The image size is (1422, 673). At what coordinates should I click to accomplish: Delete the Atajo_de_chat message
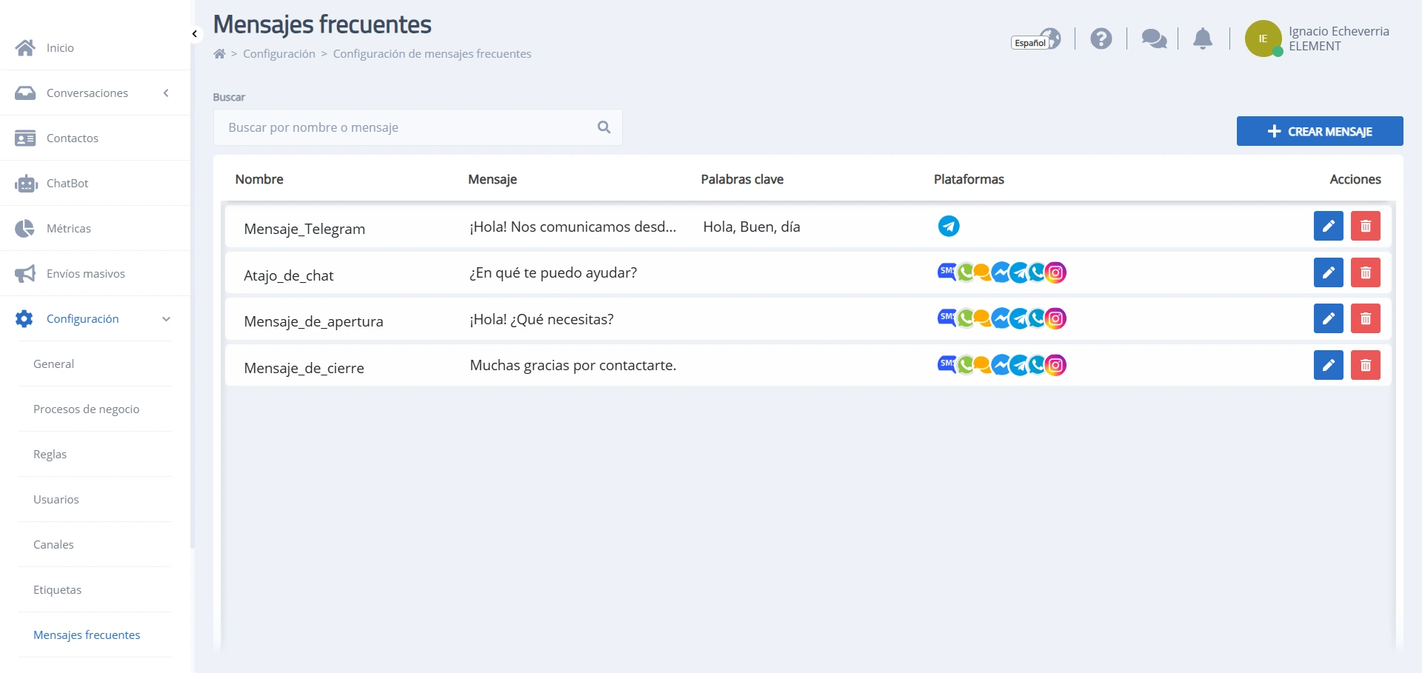click(1365, 272)
